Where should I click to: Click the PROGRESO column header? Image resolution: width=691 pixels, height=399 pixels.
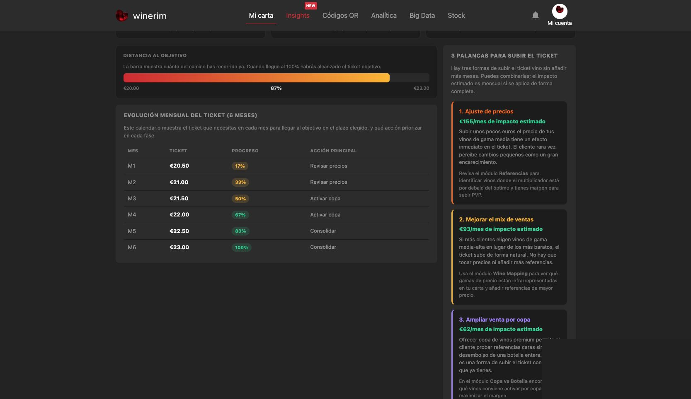[245, 151]
